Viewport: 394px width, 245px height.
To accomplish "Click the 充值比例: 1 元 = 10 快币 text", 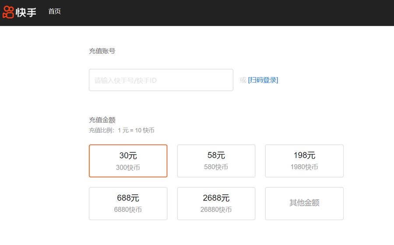I will 122,131.
